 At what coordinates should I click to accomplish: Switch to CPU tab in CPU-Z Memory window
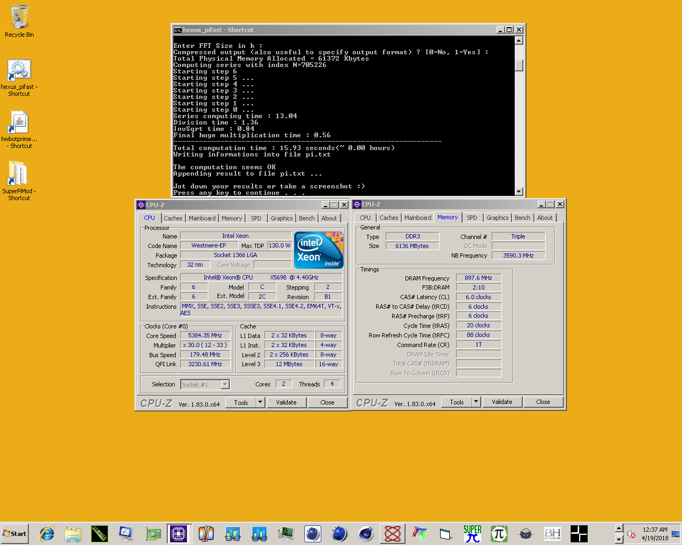click(x=366, y=218)
